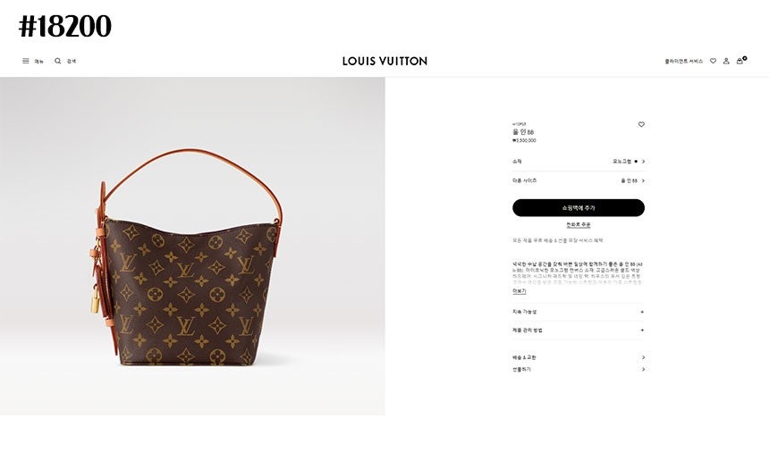Open the delivery & returns (배송 & 교환) row
The image size is (769, 460).
pos(579,357)
